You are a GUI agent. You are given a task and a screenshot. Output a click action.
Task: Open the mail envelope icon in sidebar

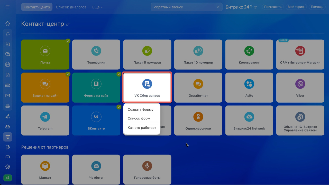(x=8, y=95)
